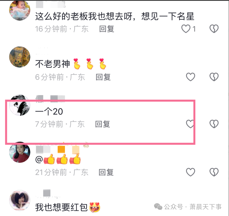Reply to the comment posted 16分钟前

[107, 29]
